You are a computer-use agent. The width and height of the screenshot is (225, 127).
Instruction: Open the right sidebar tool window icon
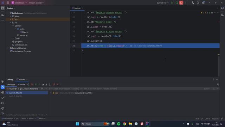click(x=222, y=15)
